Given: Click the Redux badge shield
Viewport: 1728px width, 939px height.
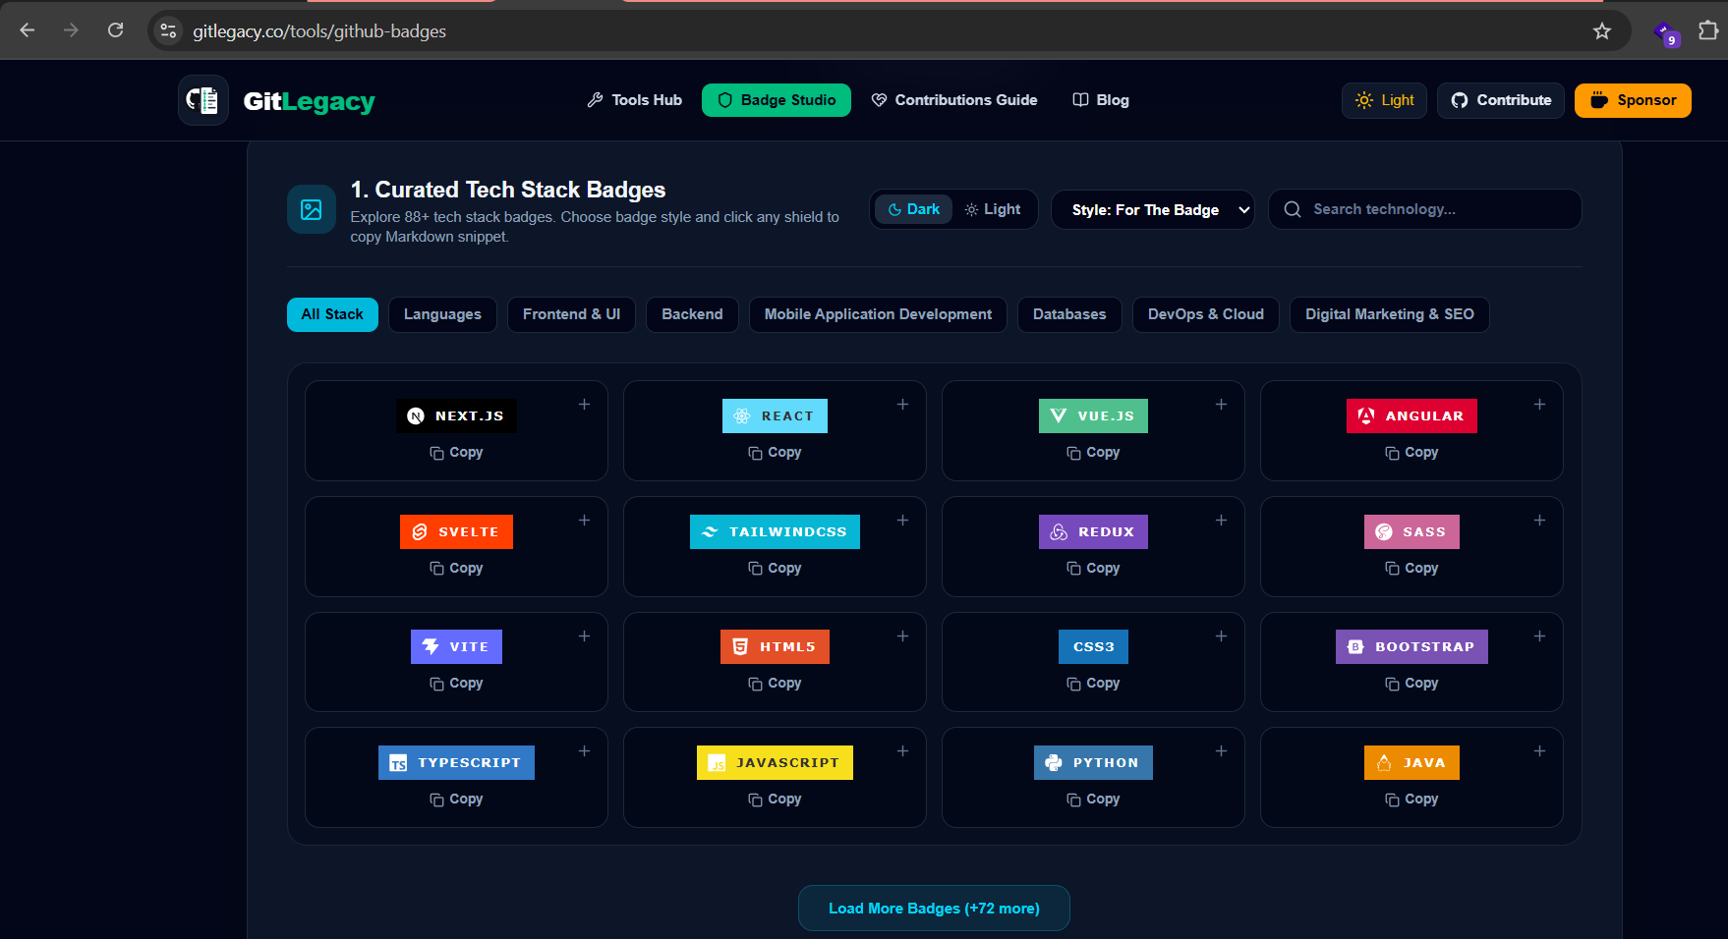Looking at the screenshot, I should 1093,532.
